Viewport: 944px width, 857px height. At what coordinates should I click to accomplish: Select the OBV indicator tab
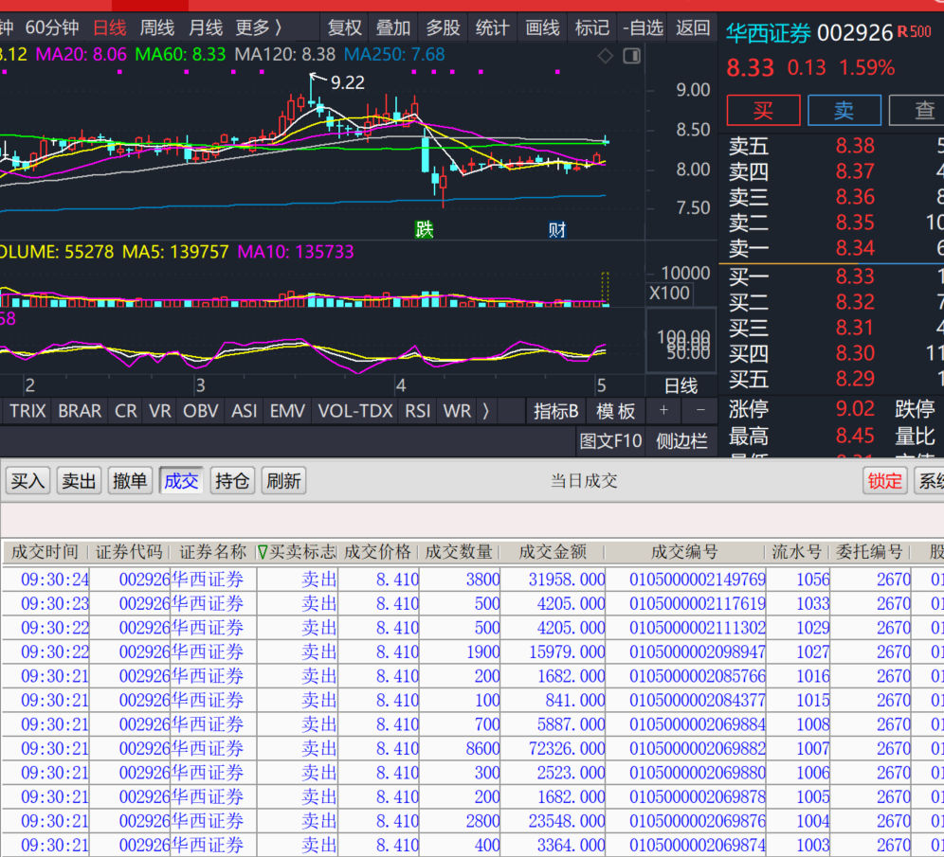(x=201, y=411)
